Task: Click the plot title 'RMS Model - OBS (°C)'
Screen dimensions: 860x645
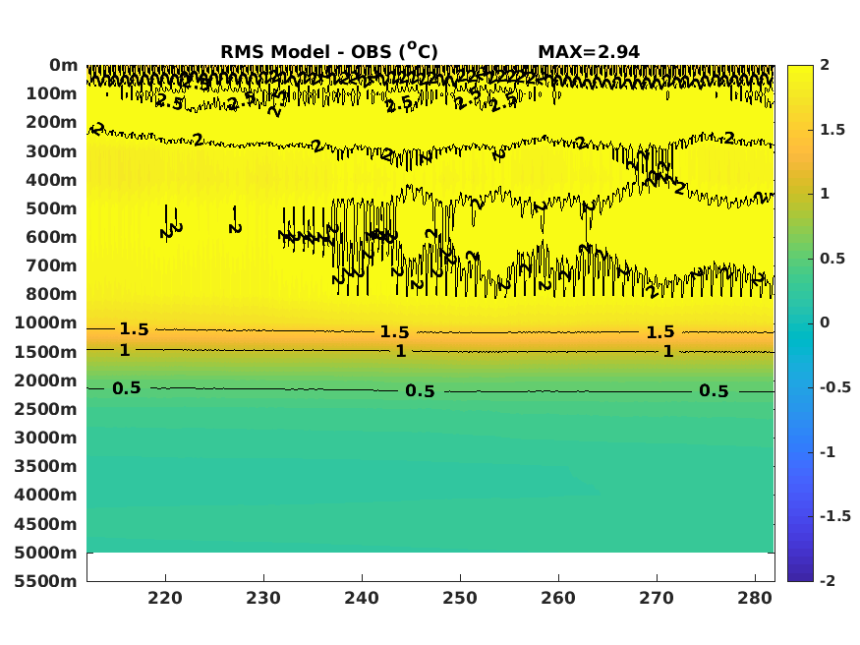Action: 329,51
